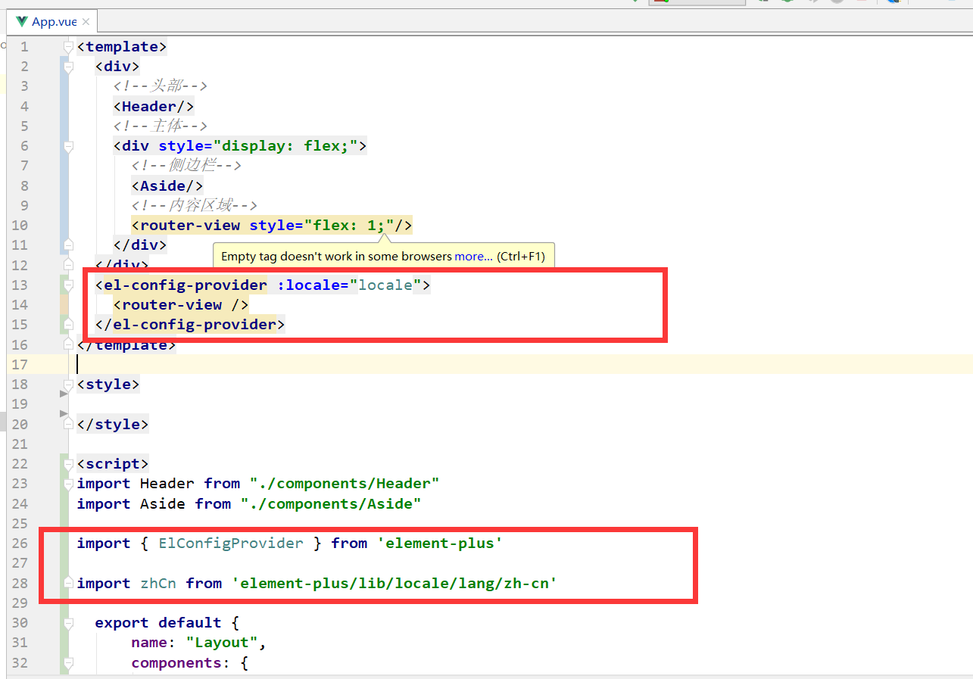Click the 'Empty tag doesn't work' tooltip text
Screen dimensions: 973x679
pos(336,257)
